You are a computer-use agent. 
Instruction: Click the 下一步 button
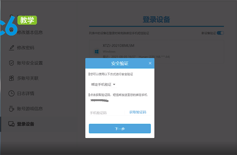[x=120, y=129]
